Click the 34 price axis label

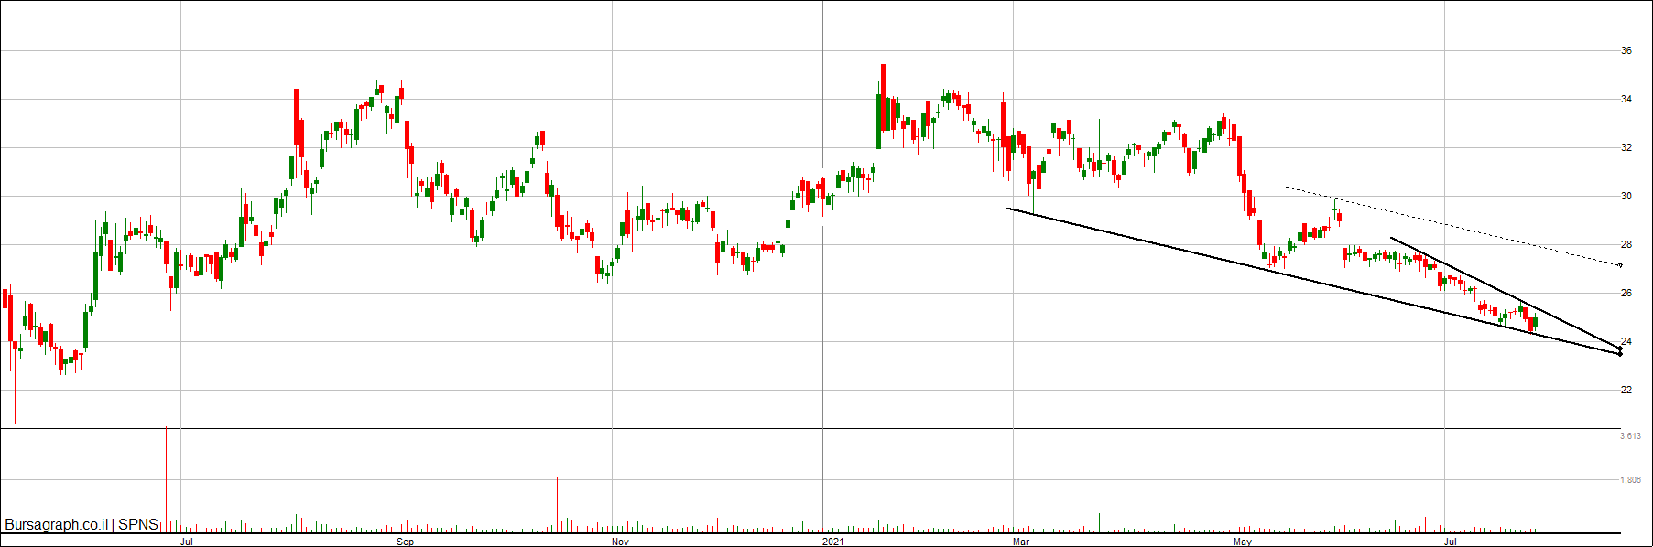tap(1626, 99)
